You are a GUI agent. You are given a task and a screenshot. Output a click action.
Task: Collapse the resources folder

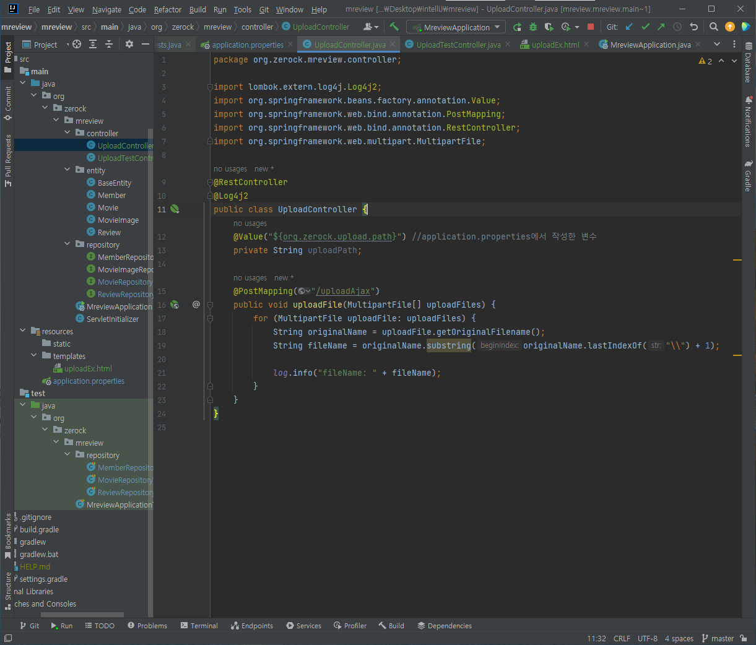pyautogui.click(x=23, y=331)
